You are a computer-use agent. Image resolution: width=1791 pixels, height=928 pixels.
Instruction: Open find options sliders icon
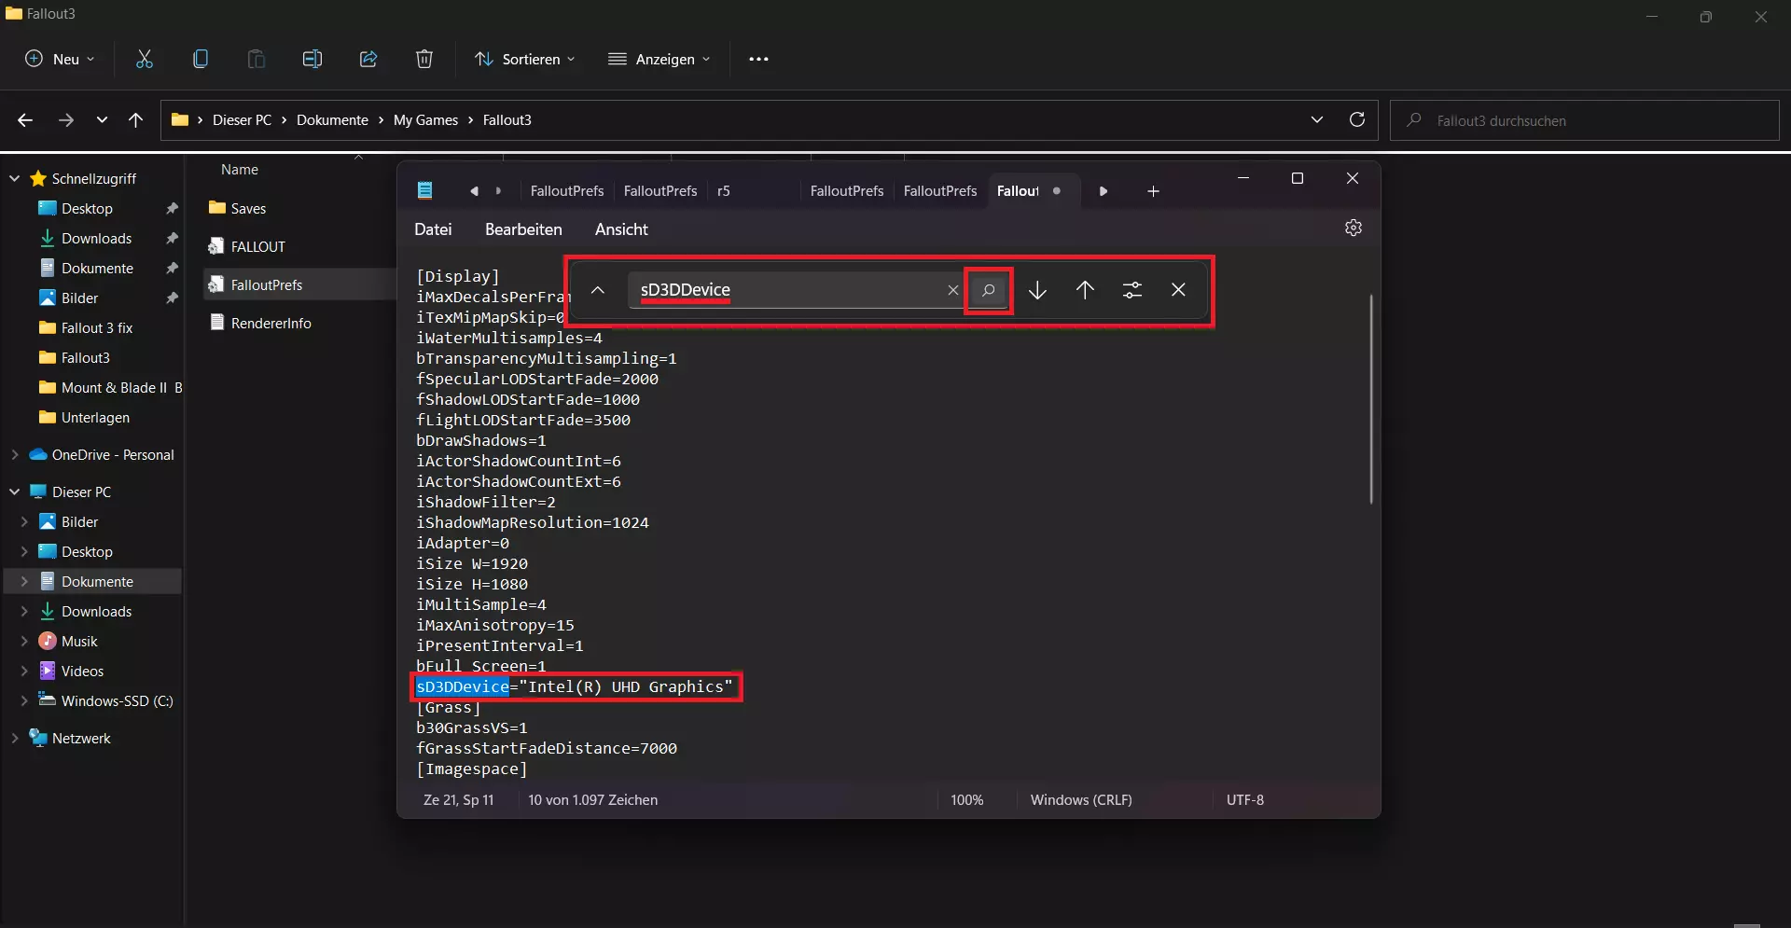pos(1132,290)
